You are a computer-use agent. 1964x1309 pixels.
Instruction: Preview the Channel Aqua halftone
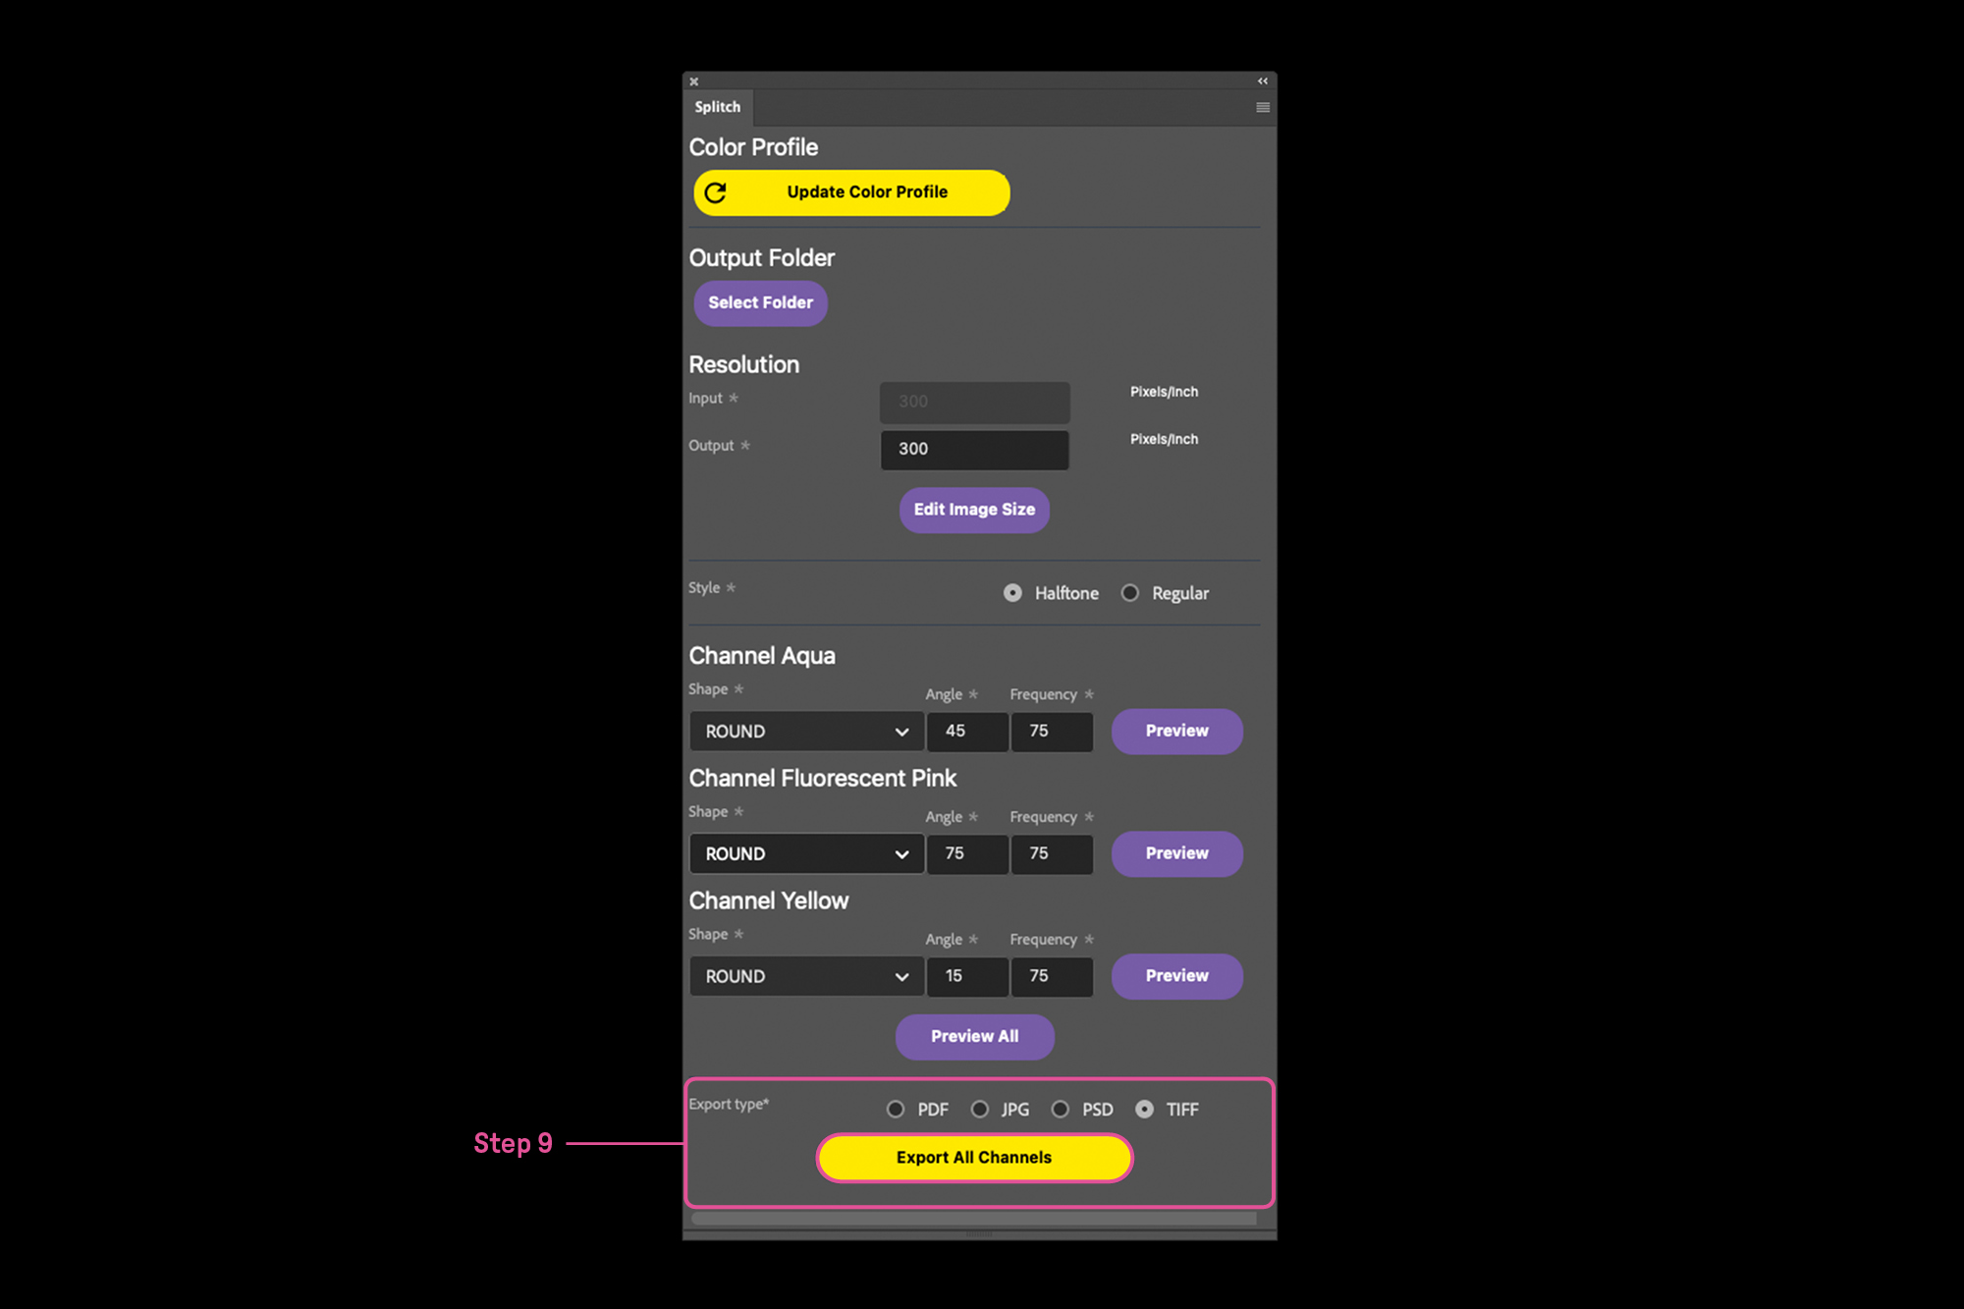click(x=1176, y=732)
